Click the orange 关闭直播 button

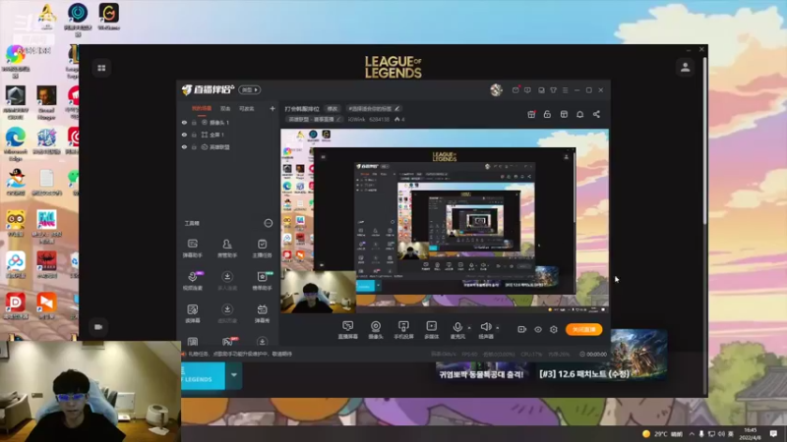pyautogui.click(x=583, y=329)
